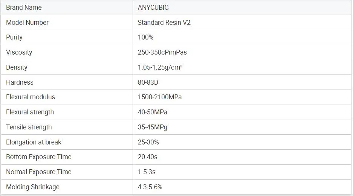
Task: Select the 250-350cPimPas viscosity value
Action: click(162, 52)
